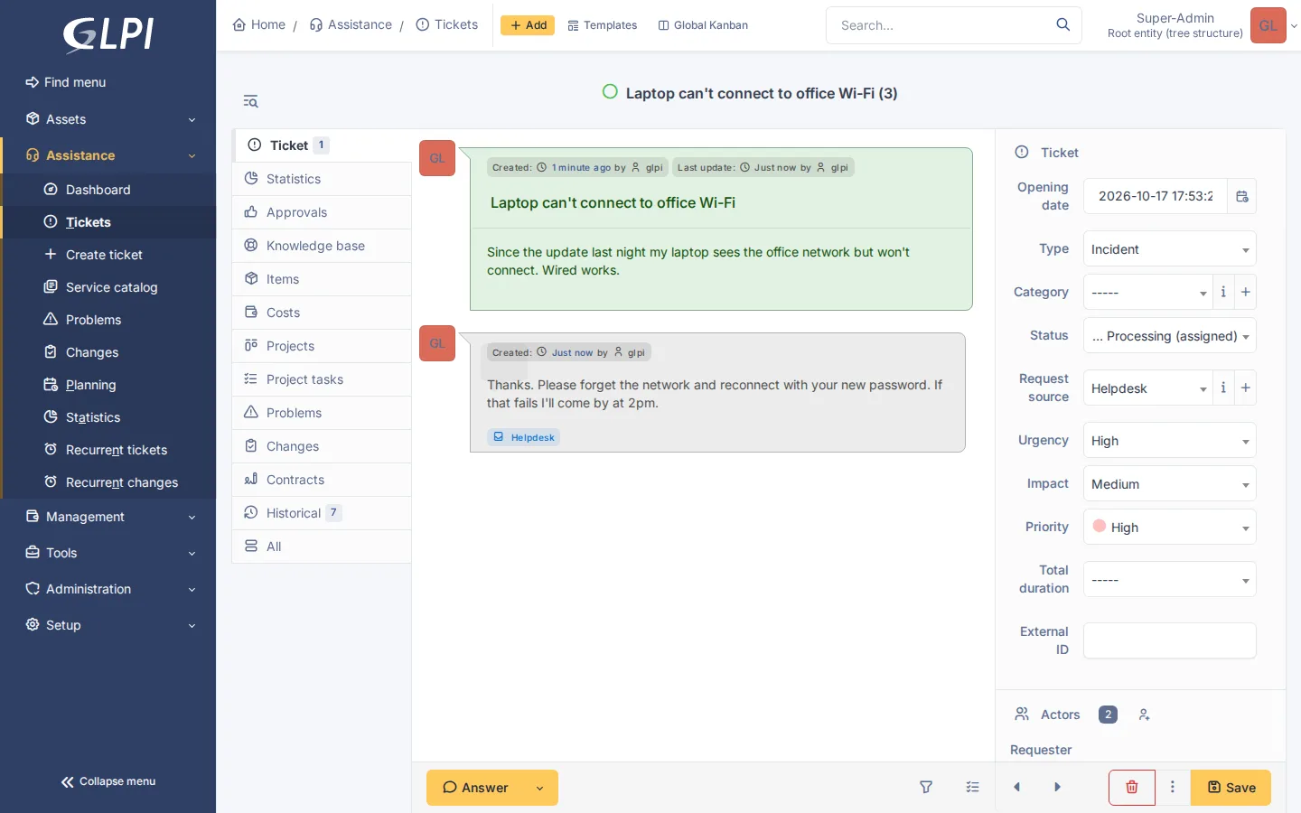1301x813 pixels.
Task: Click into the External ID field
Action: [x=1169, y=640]
